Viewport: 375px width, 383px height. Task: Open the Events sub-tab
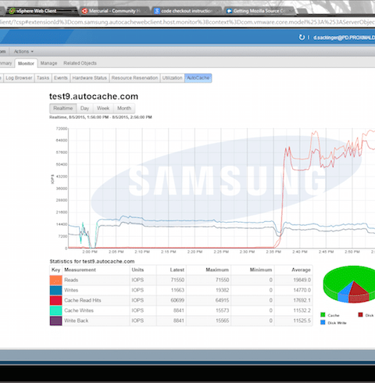click(x=61, y=78)
